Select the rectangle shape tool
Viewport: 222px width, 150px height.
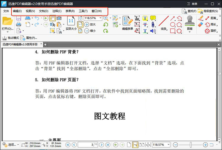pyautogui.click(x=173, y=31)
